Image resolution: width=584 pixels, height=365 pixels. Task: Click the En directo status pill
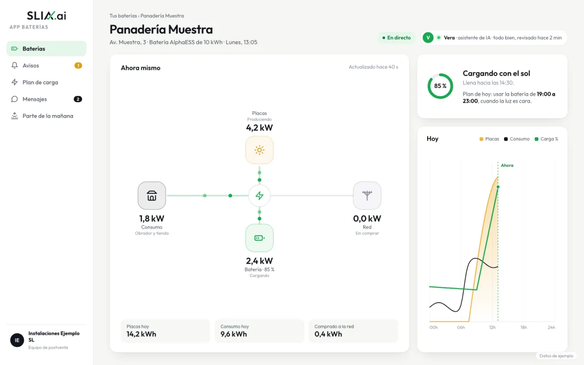click(396, 38)
